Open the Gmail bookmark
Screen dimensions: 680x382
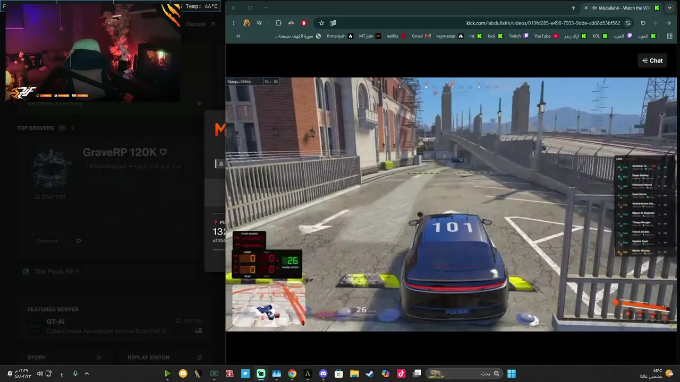click(421, 36)
